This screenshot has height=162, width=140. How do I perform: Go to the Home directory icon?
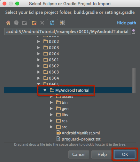(x=8, y=23)
